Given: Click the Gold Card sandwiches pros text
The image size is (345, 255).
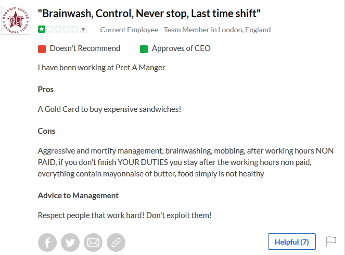Looking at the screenshot, I should coord(109,109).
